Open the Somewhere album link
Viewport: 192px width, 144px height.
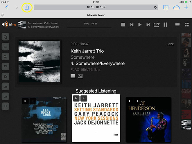(83, 57)
